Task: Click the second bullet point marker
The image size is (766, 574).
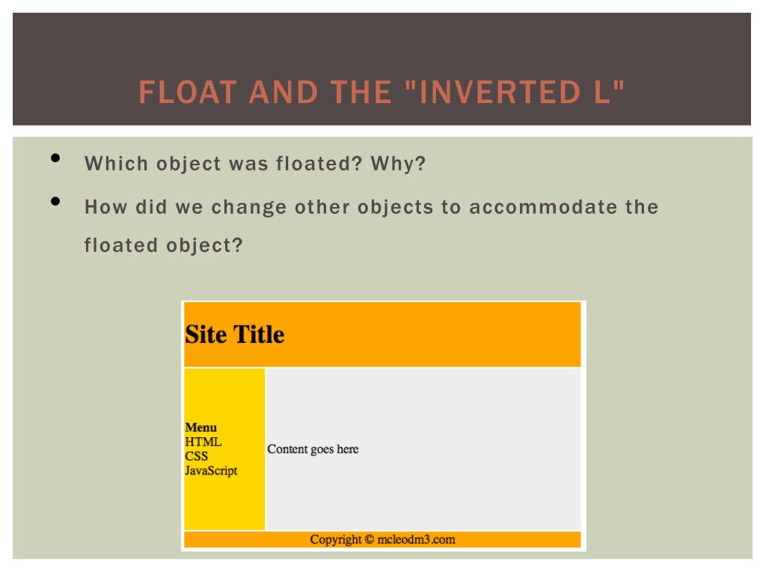Action: (x=55, y=201)
